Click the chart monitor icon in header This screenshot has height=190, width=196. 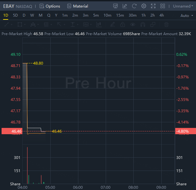(115, 6)
